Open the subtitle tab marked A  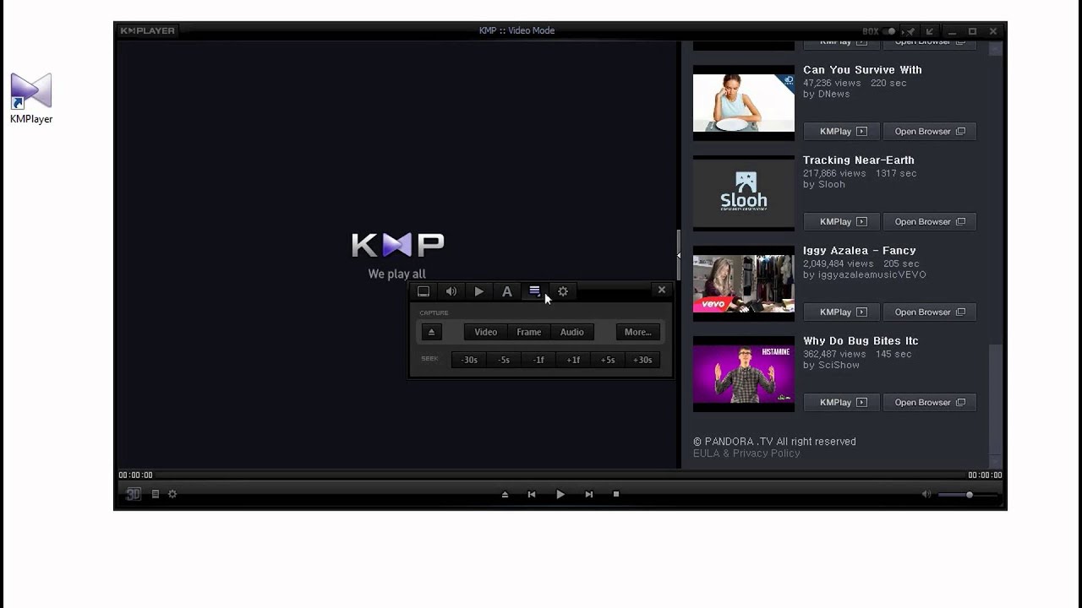[x=507, y=291]
